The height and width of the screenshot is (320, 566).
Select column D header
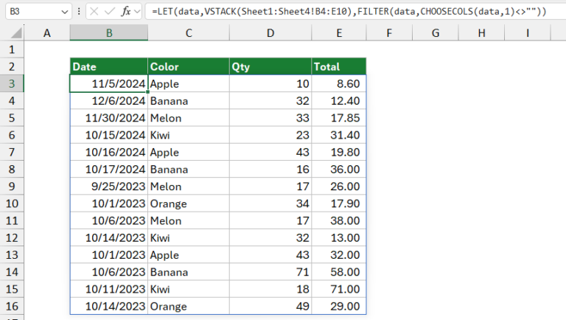coord(270,33)
